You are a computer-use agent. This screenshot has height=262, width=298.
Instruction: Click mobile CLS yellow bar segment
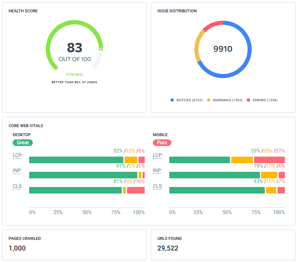coord(271,190)
